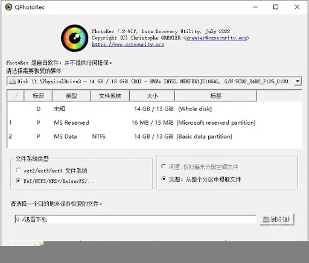Screen dimensions: 309x263
Task: Select the Whole disk row
Action: [x=154, y=109]
